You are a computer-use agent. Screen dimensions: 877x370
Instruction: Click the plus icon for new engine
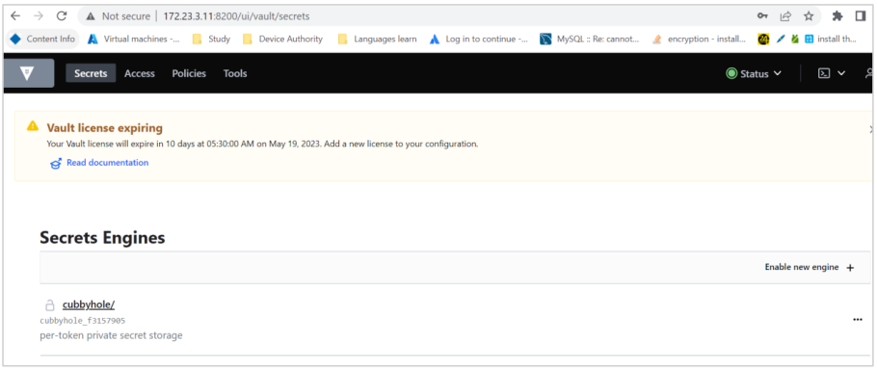coord(850,268)
